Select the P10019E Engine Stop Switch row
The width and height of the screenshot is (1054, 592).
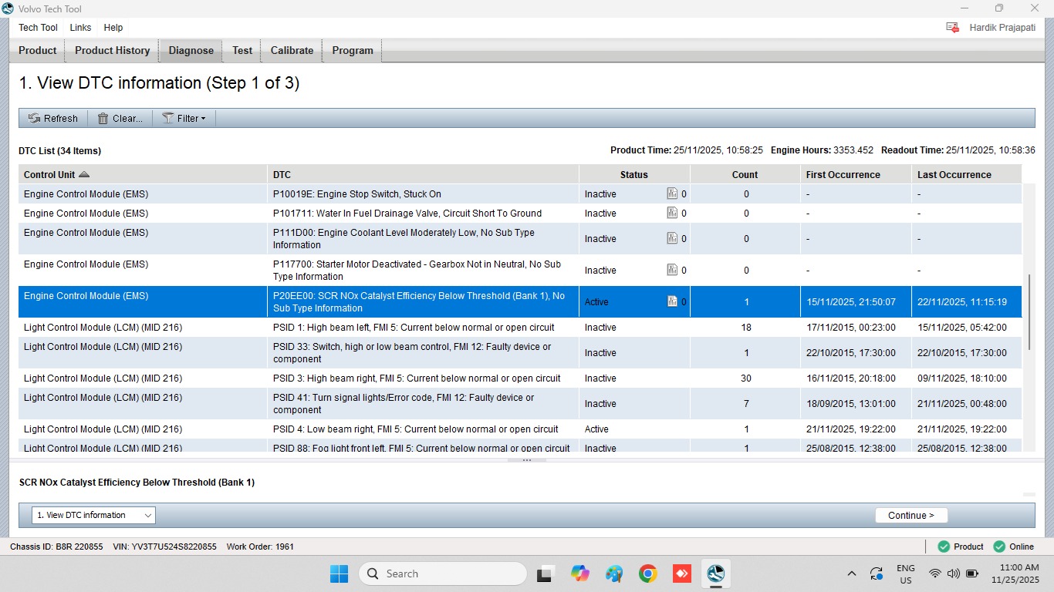(520, 194)
